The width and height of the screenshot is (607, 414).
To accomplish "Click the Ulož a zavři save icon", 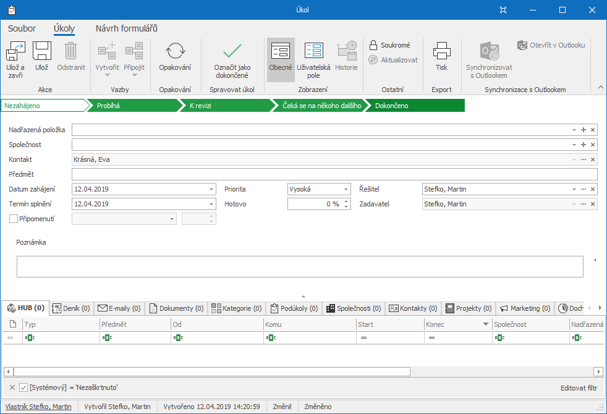I will pyautogui.click(x=15, y=51).
